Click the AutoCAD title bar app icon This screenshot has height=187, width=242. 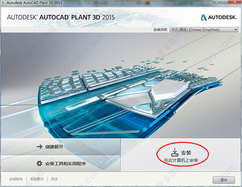click(x=3, y=3)
